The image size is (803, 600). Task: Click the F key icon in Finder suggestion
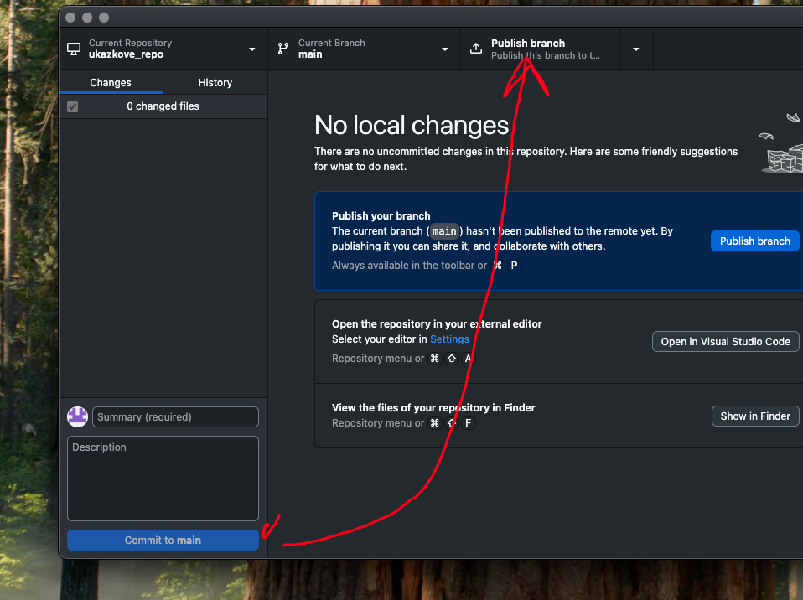[x=469, y=423]
